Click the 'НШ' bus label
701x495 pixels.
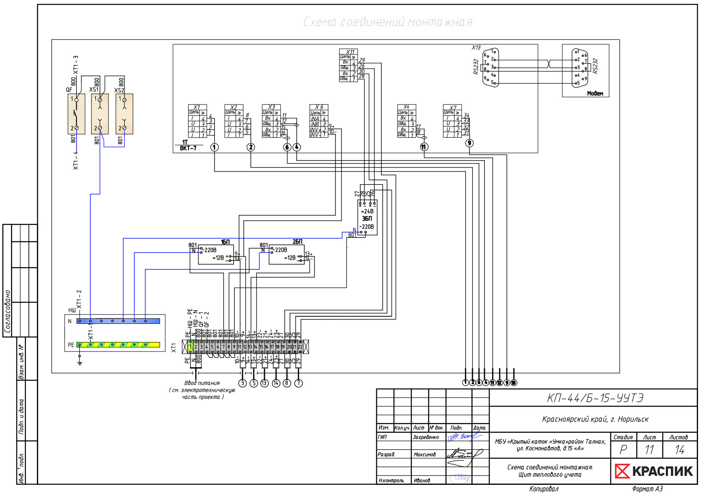tap(72, 310)
